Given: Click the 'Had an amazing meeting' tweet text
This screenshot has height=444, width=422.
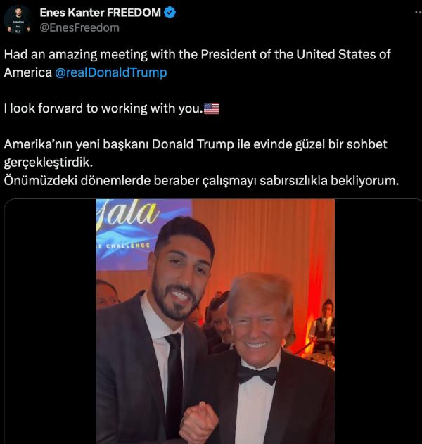Looking at the screenshot, I should pos(197,63).
